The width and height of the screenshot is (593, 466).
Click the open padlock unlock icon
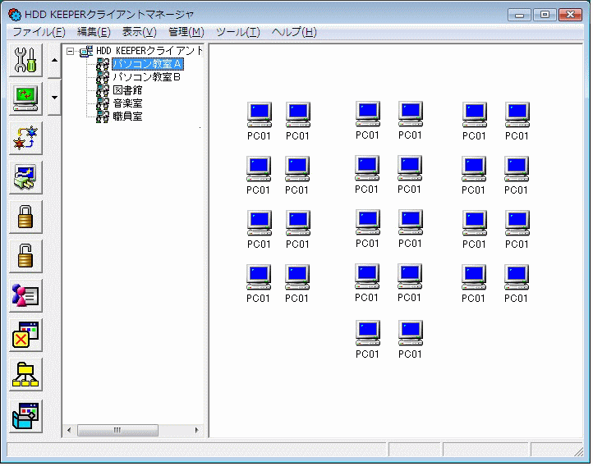(x=26, y=257)
